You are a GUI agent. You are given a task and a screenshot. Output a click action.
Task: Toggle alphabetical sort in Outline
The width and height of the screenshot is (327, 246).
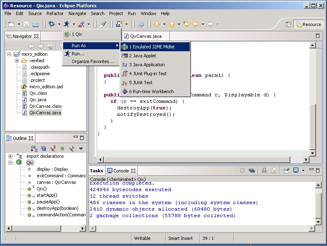(34, 148)
